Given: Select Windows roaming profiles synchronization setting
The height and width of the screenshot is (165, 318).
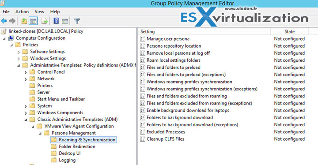Looking at the screenshot, I should click(189, 82).
